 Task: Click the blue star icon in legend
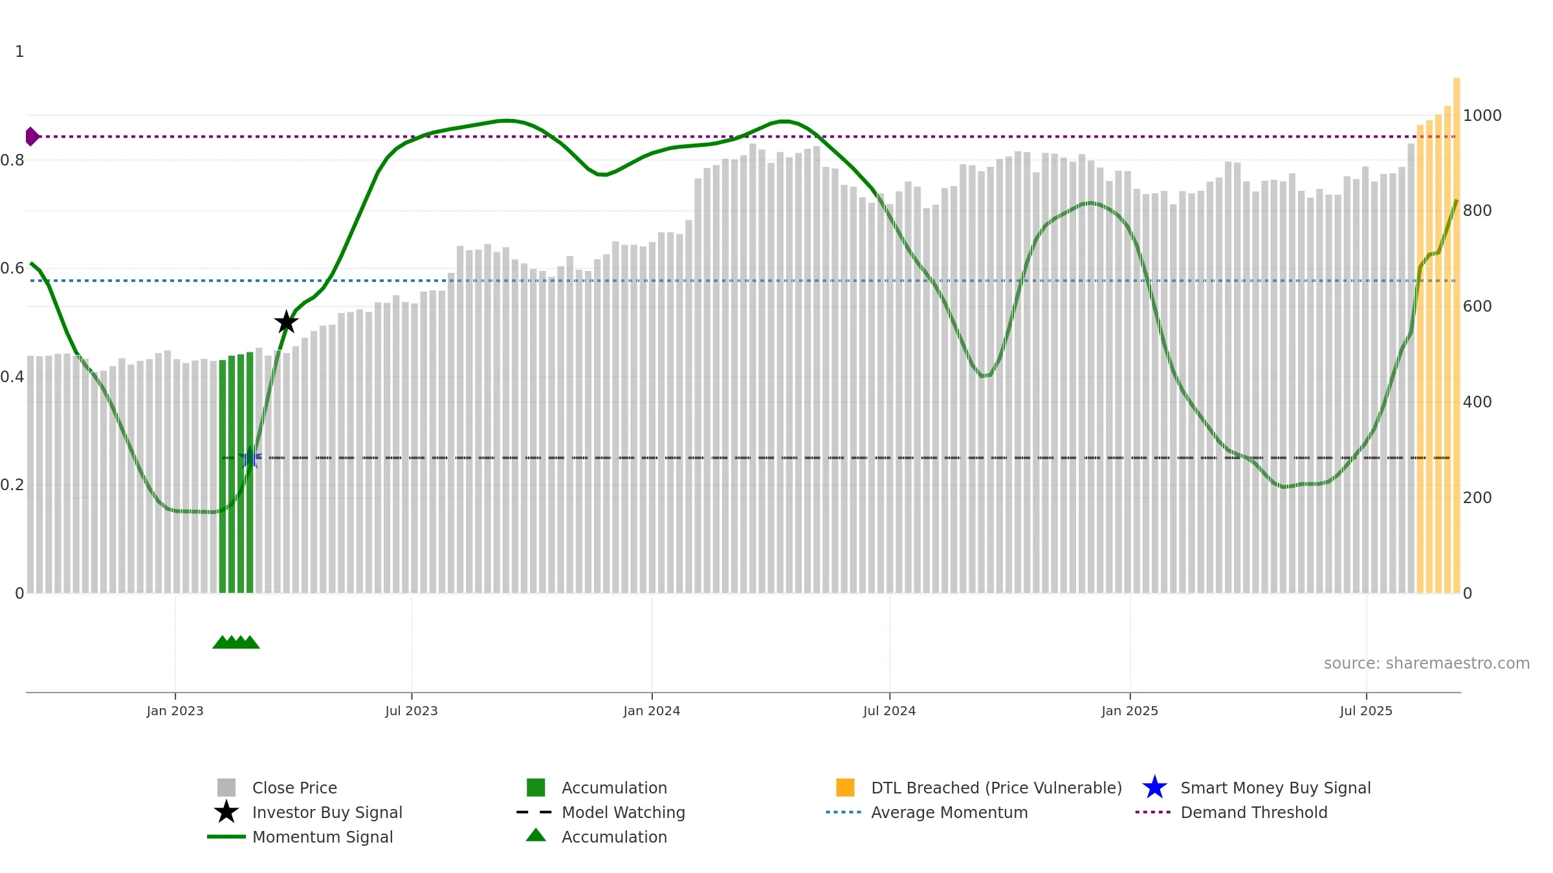(1154, 788)
